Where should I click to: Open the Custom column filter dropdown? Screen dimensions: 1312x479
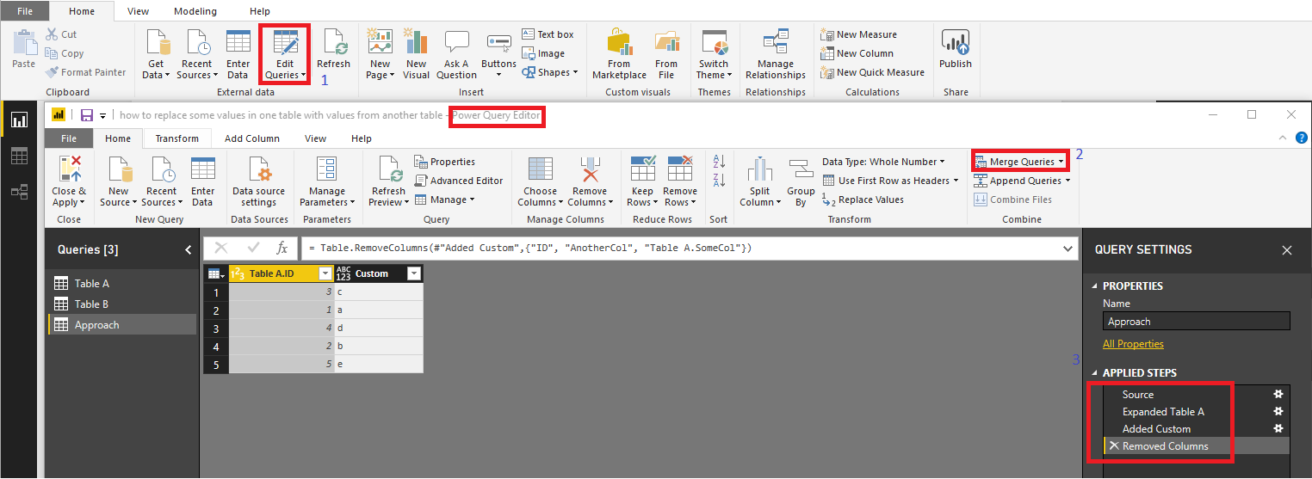[413, 273]
